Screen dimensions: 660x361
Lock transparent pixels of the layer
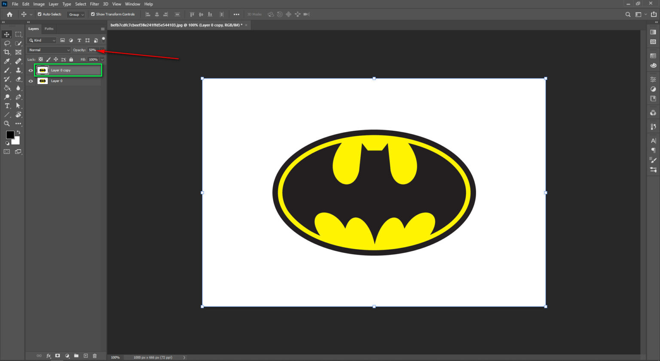click(x=40, y=59)
